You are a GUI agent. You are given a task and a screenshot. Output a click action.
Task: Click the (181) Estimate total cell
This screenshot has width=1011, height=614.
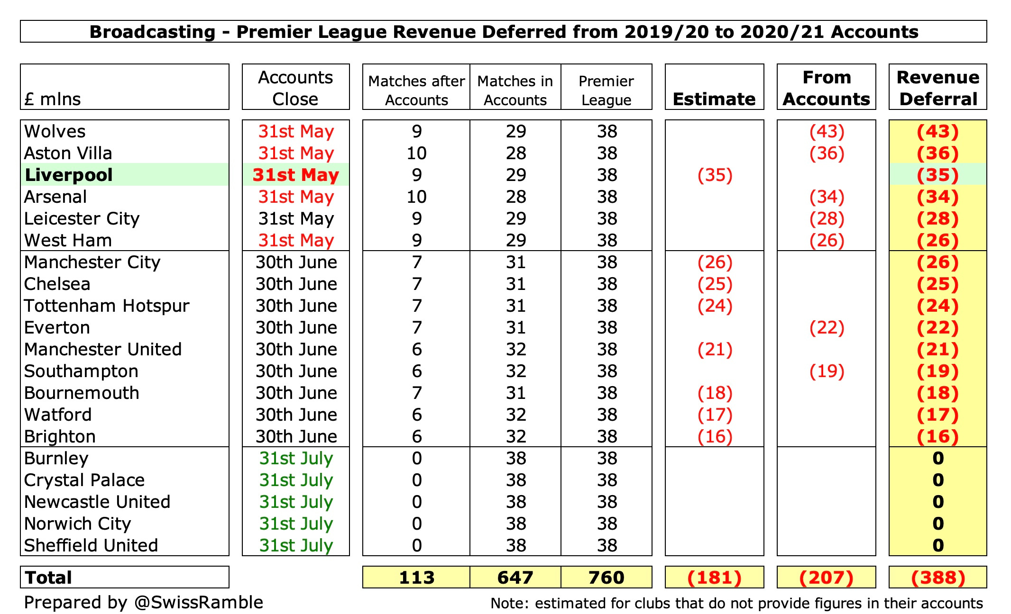pos(714,578)
